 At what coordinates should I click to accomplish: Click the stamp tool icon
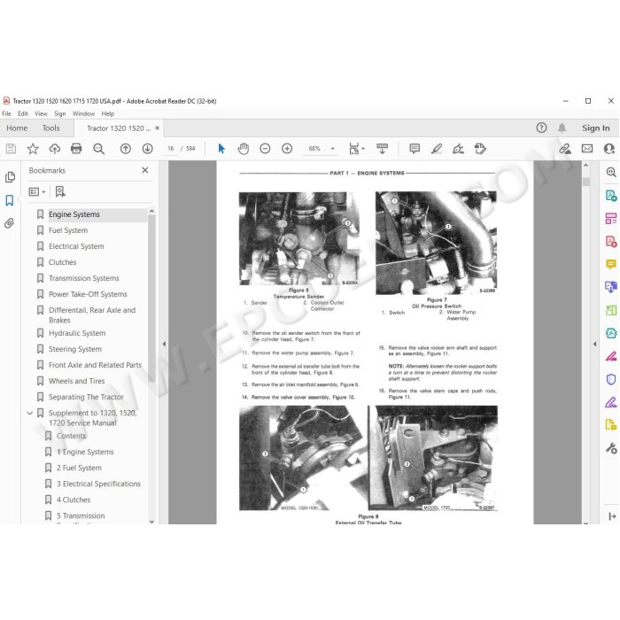point(480,149)
